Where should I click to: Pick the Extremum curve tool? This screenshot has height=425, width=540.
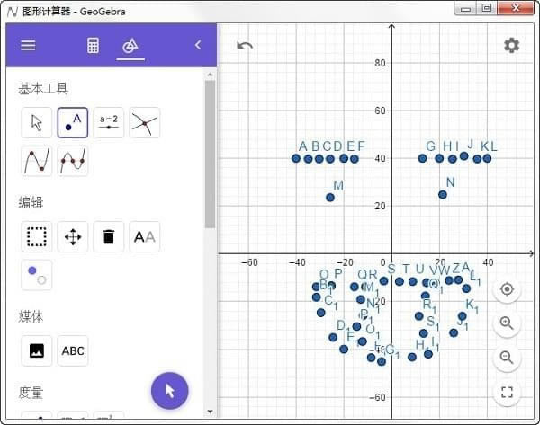click(37, 162)
